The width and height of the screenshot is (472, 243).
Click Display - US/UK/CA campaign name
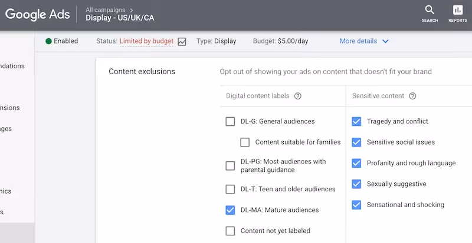click(120, 18)
